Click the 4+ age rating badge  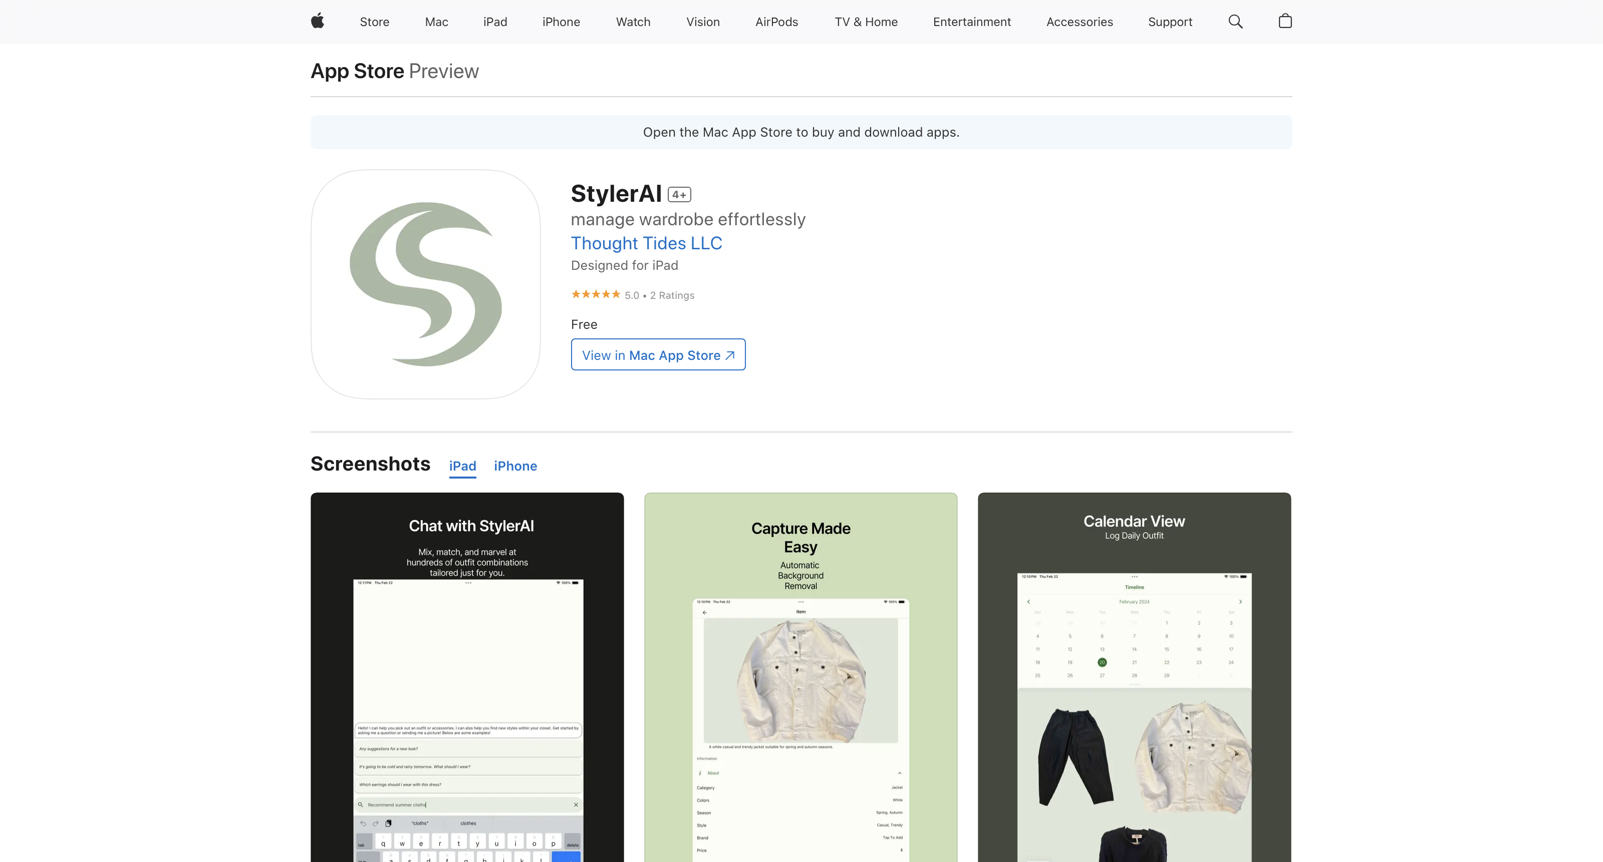679,195
